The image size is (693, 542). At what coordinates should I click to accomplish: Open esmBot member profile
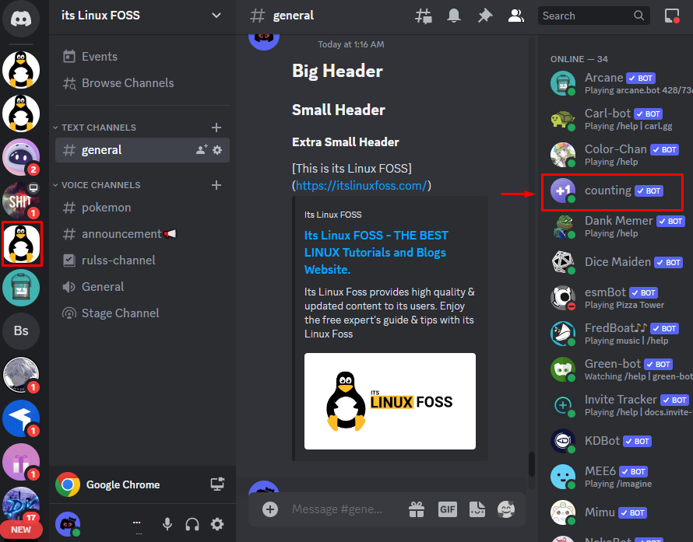pos(619,298)
